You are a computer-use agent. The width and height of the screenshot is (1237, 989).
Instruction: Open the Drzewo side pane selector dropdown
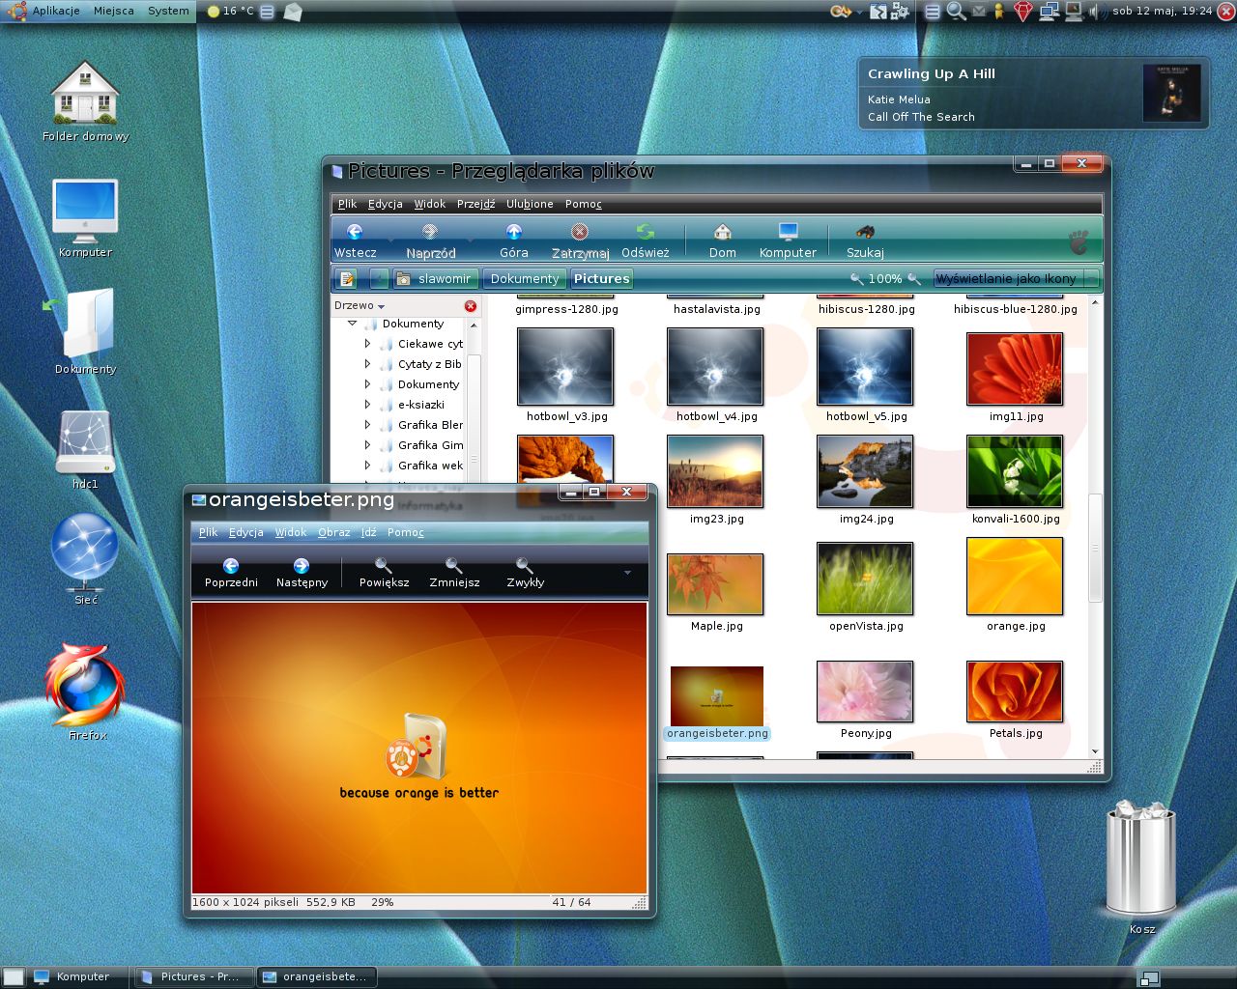coord(360,306)
